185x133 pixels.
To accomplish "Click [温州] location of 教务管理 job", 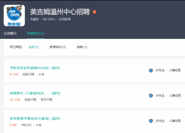I will point(56,119).
